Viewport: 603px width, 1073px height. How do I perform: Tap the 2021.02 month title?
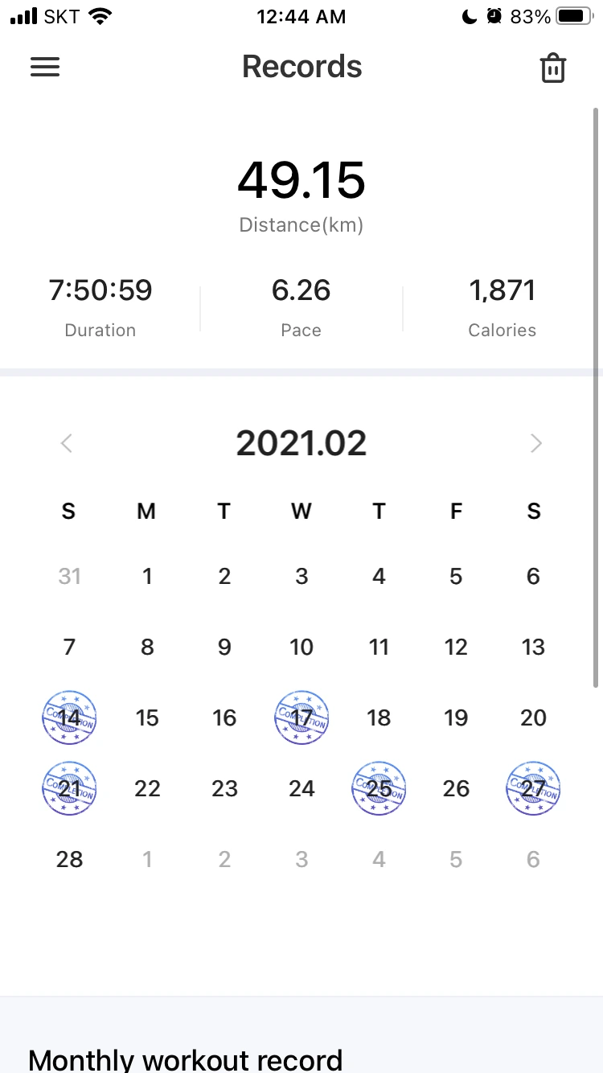301,443
